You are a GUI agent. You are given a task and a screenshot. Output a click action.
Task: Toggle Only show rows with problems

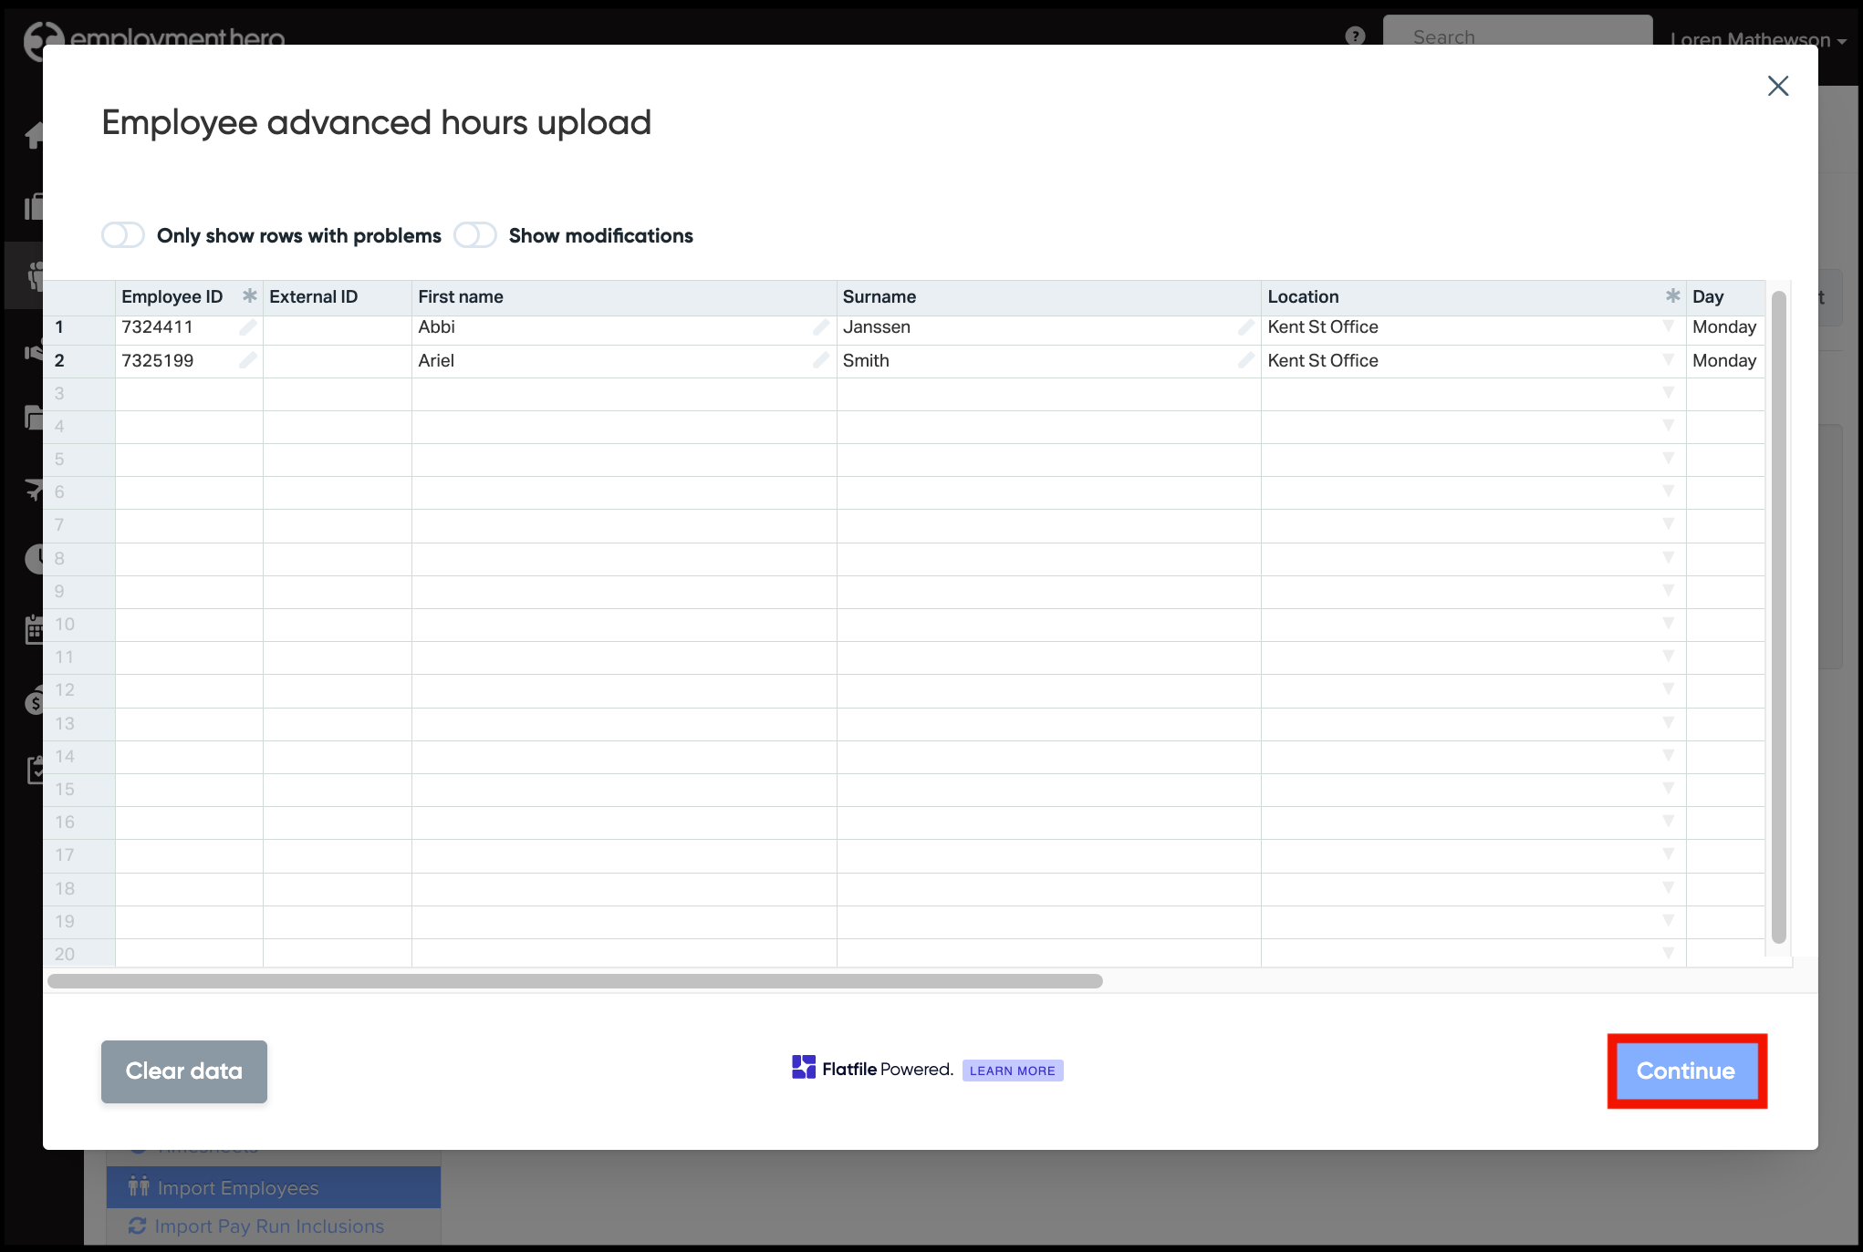(123, 235)
